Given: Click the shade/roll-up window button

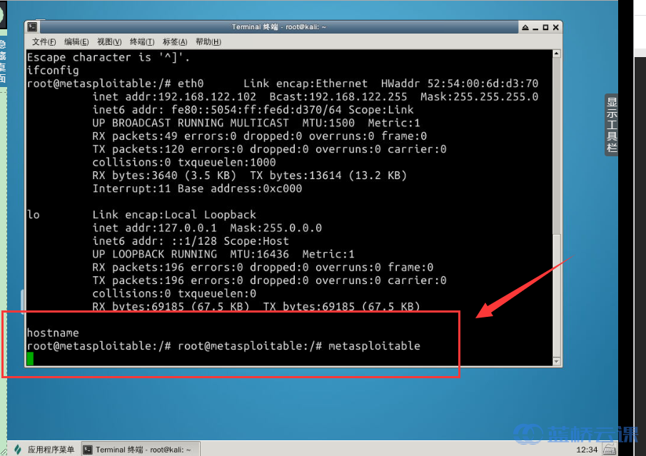Looking at the screenshot, I should pos(525,27).
